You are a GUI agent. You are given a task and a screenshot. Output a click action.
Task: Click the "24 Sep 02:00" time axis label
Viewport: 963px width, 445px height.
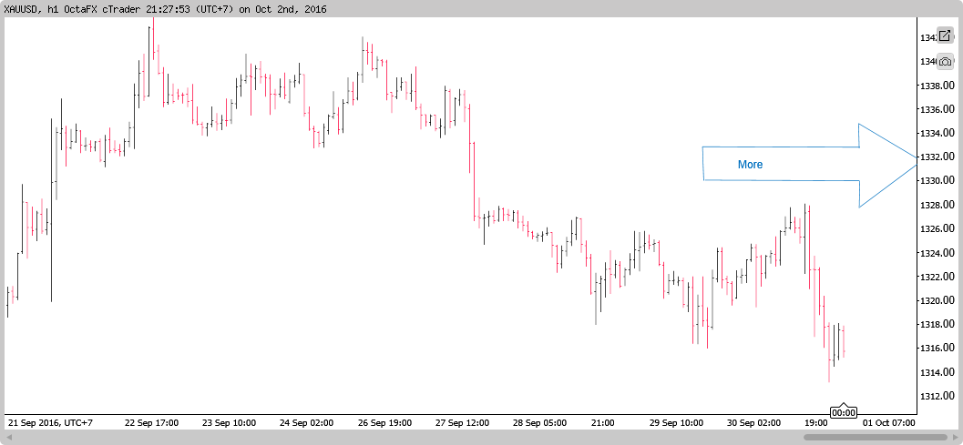[307, 423]
